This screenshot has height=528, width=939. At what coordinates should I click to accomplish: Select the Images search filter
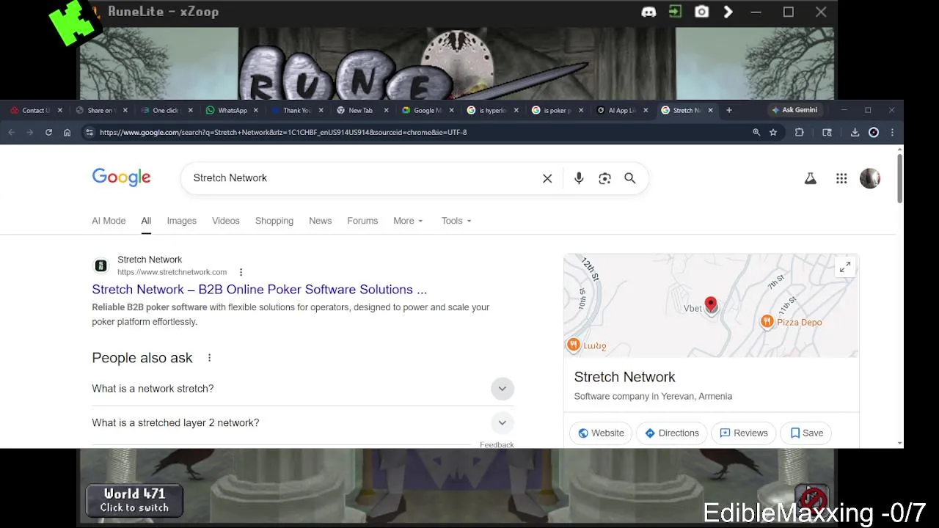click(x=181, y=221)
